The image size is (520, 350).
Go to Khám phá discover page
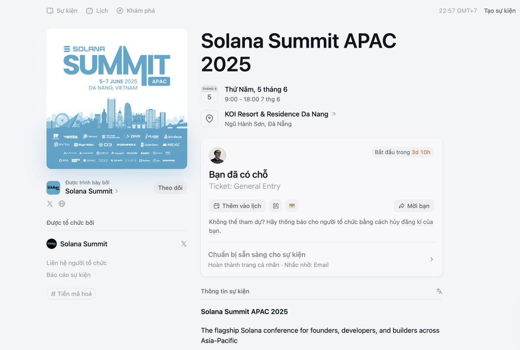(x=136, y=10)
